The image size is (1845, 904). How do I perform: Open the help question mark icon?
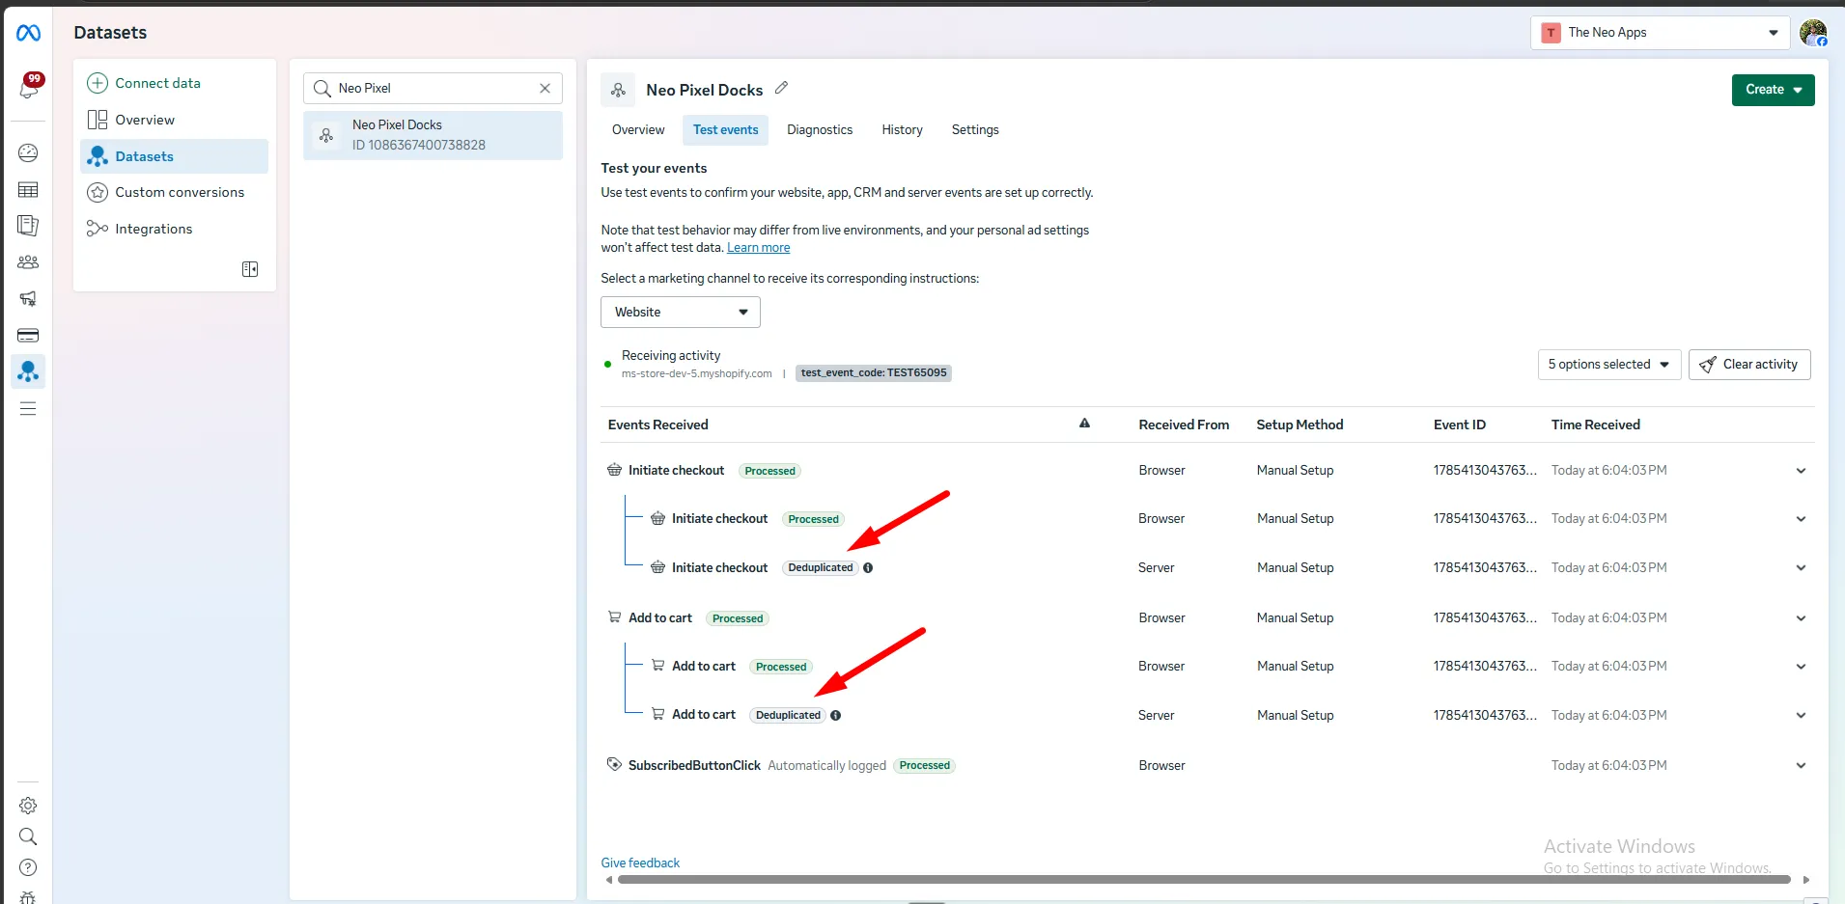tap(28, 867)
